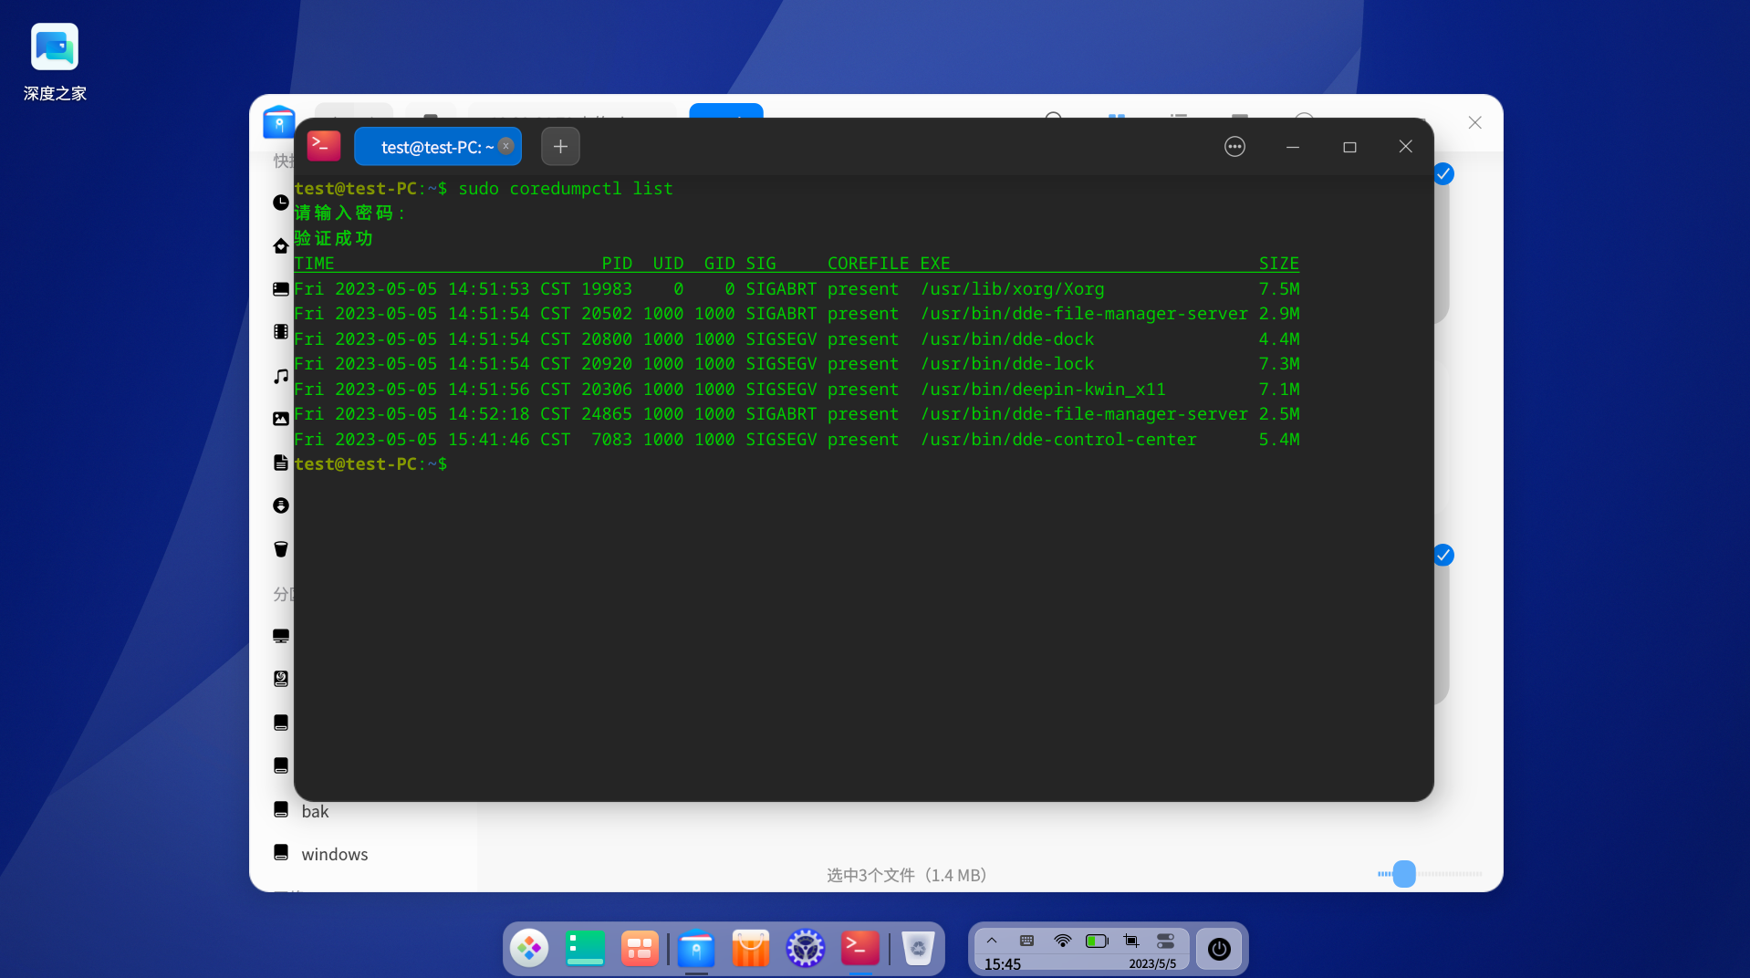The height and width of the screenshot is (978, 1750).
Task: Open Documents folder icon in file manager sidebar
Action: coord(281,463)
